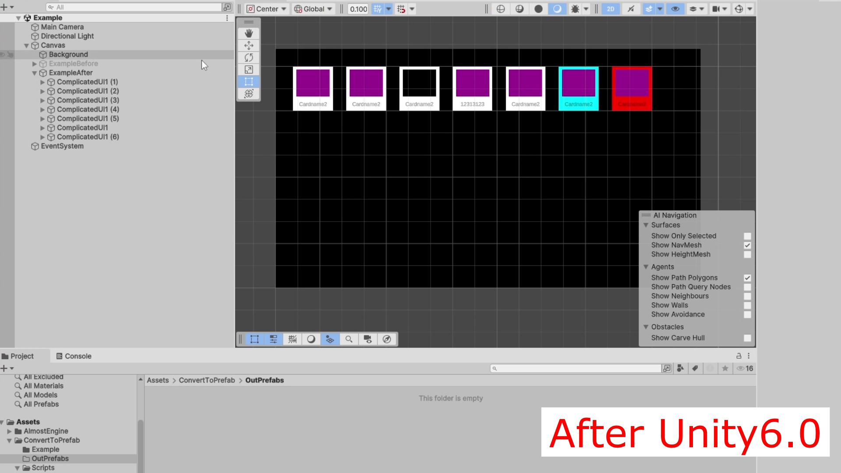Toggle Show Only Selected checkbox
Screen dimensions: 841x473
coord(747,236)
